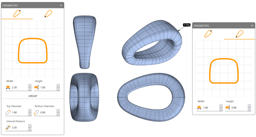Click the 0.25g weight label
Image resolution: width=256 pixels, height=137 pixels.
(x=186, y=25)
